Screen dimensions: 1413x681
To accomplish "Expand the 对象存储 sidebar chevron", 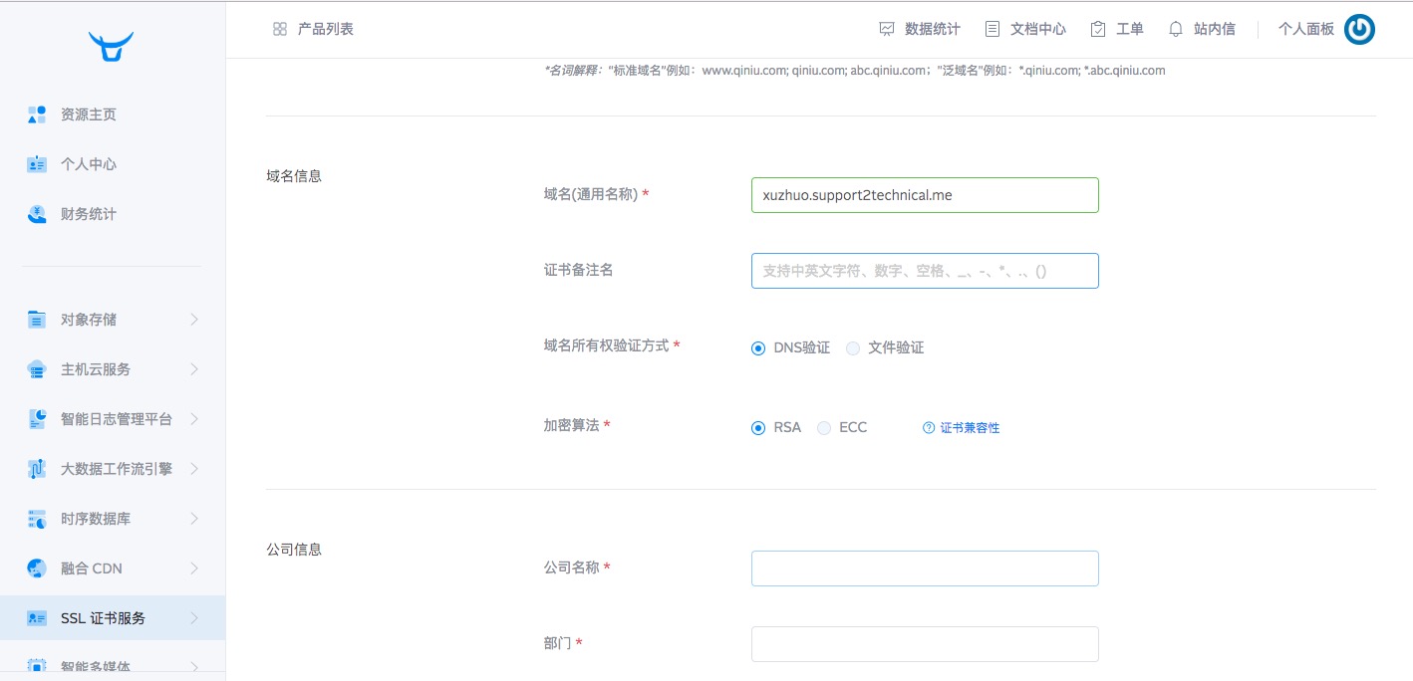I will coord(194,320).
